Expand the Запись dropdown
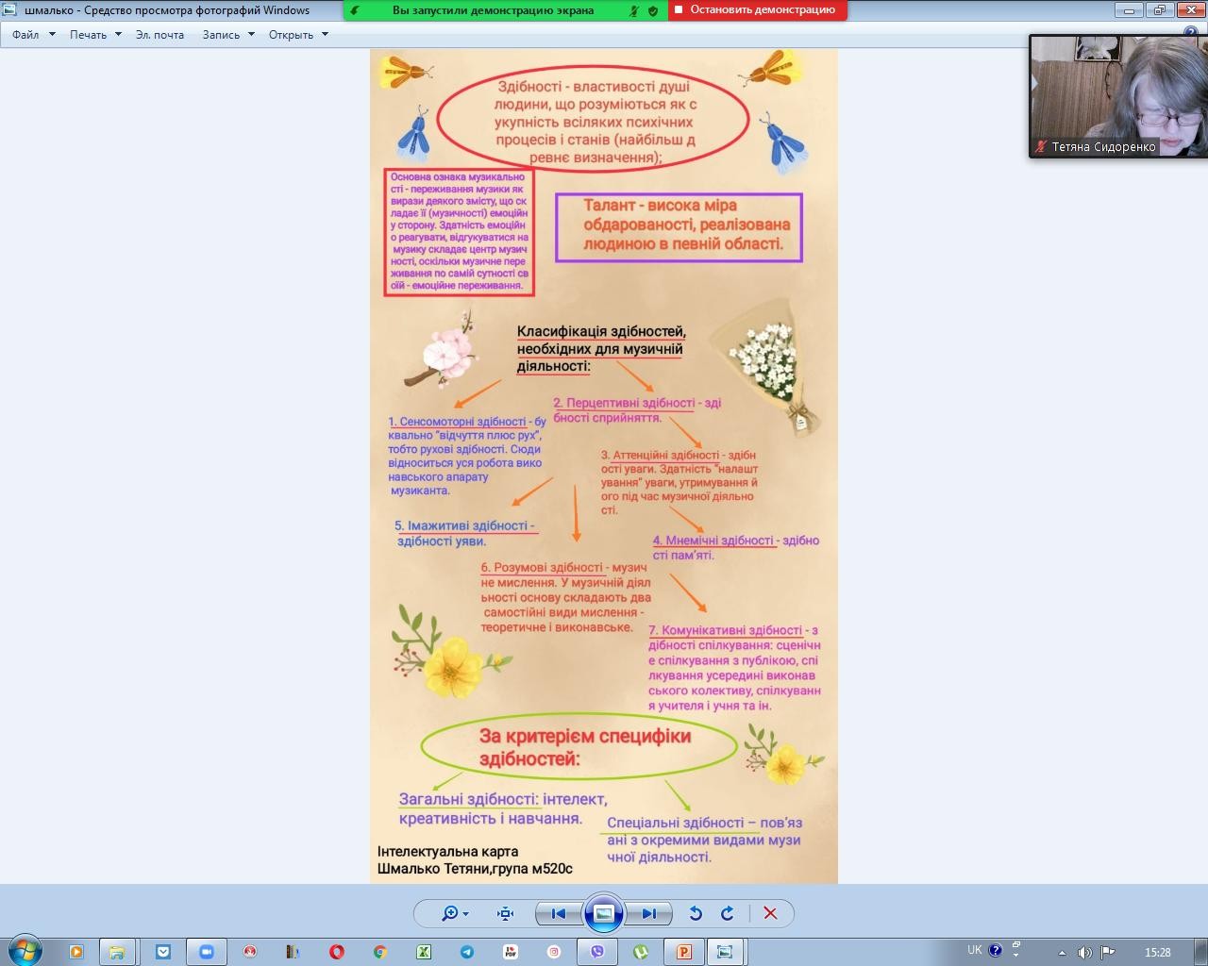The image size is (1208, 966). 227,34
